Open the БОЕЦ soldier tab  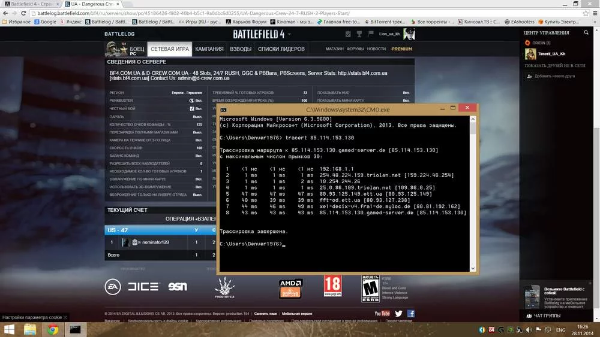tap(126, 49)
